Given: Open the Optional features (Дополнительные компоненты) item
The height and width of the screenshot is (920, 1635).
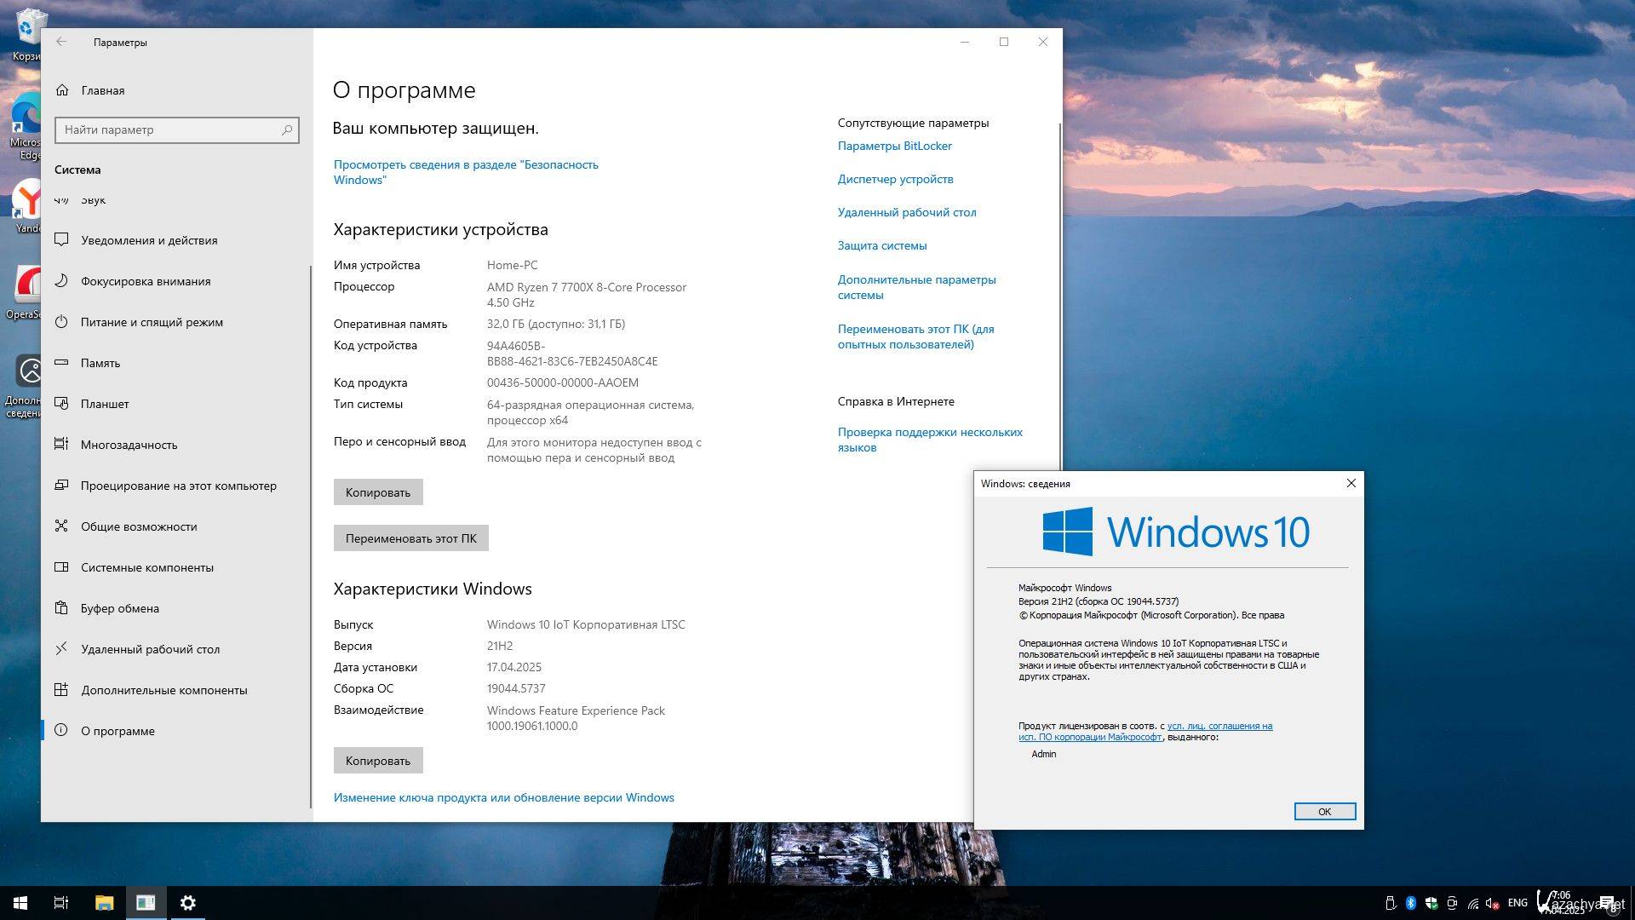Looking at the screenshot, I should [x=163, y=690].
